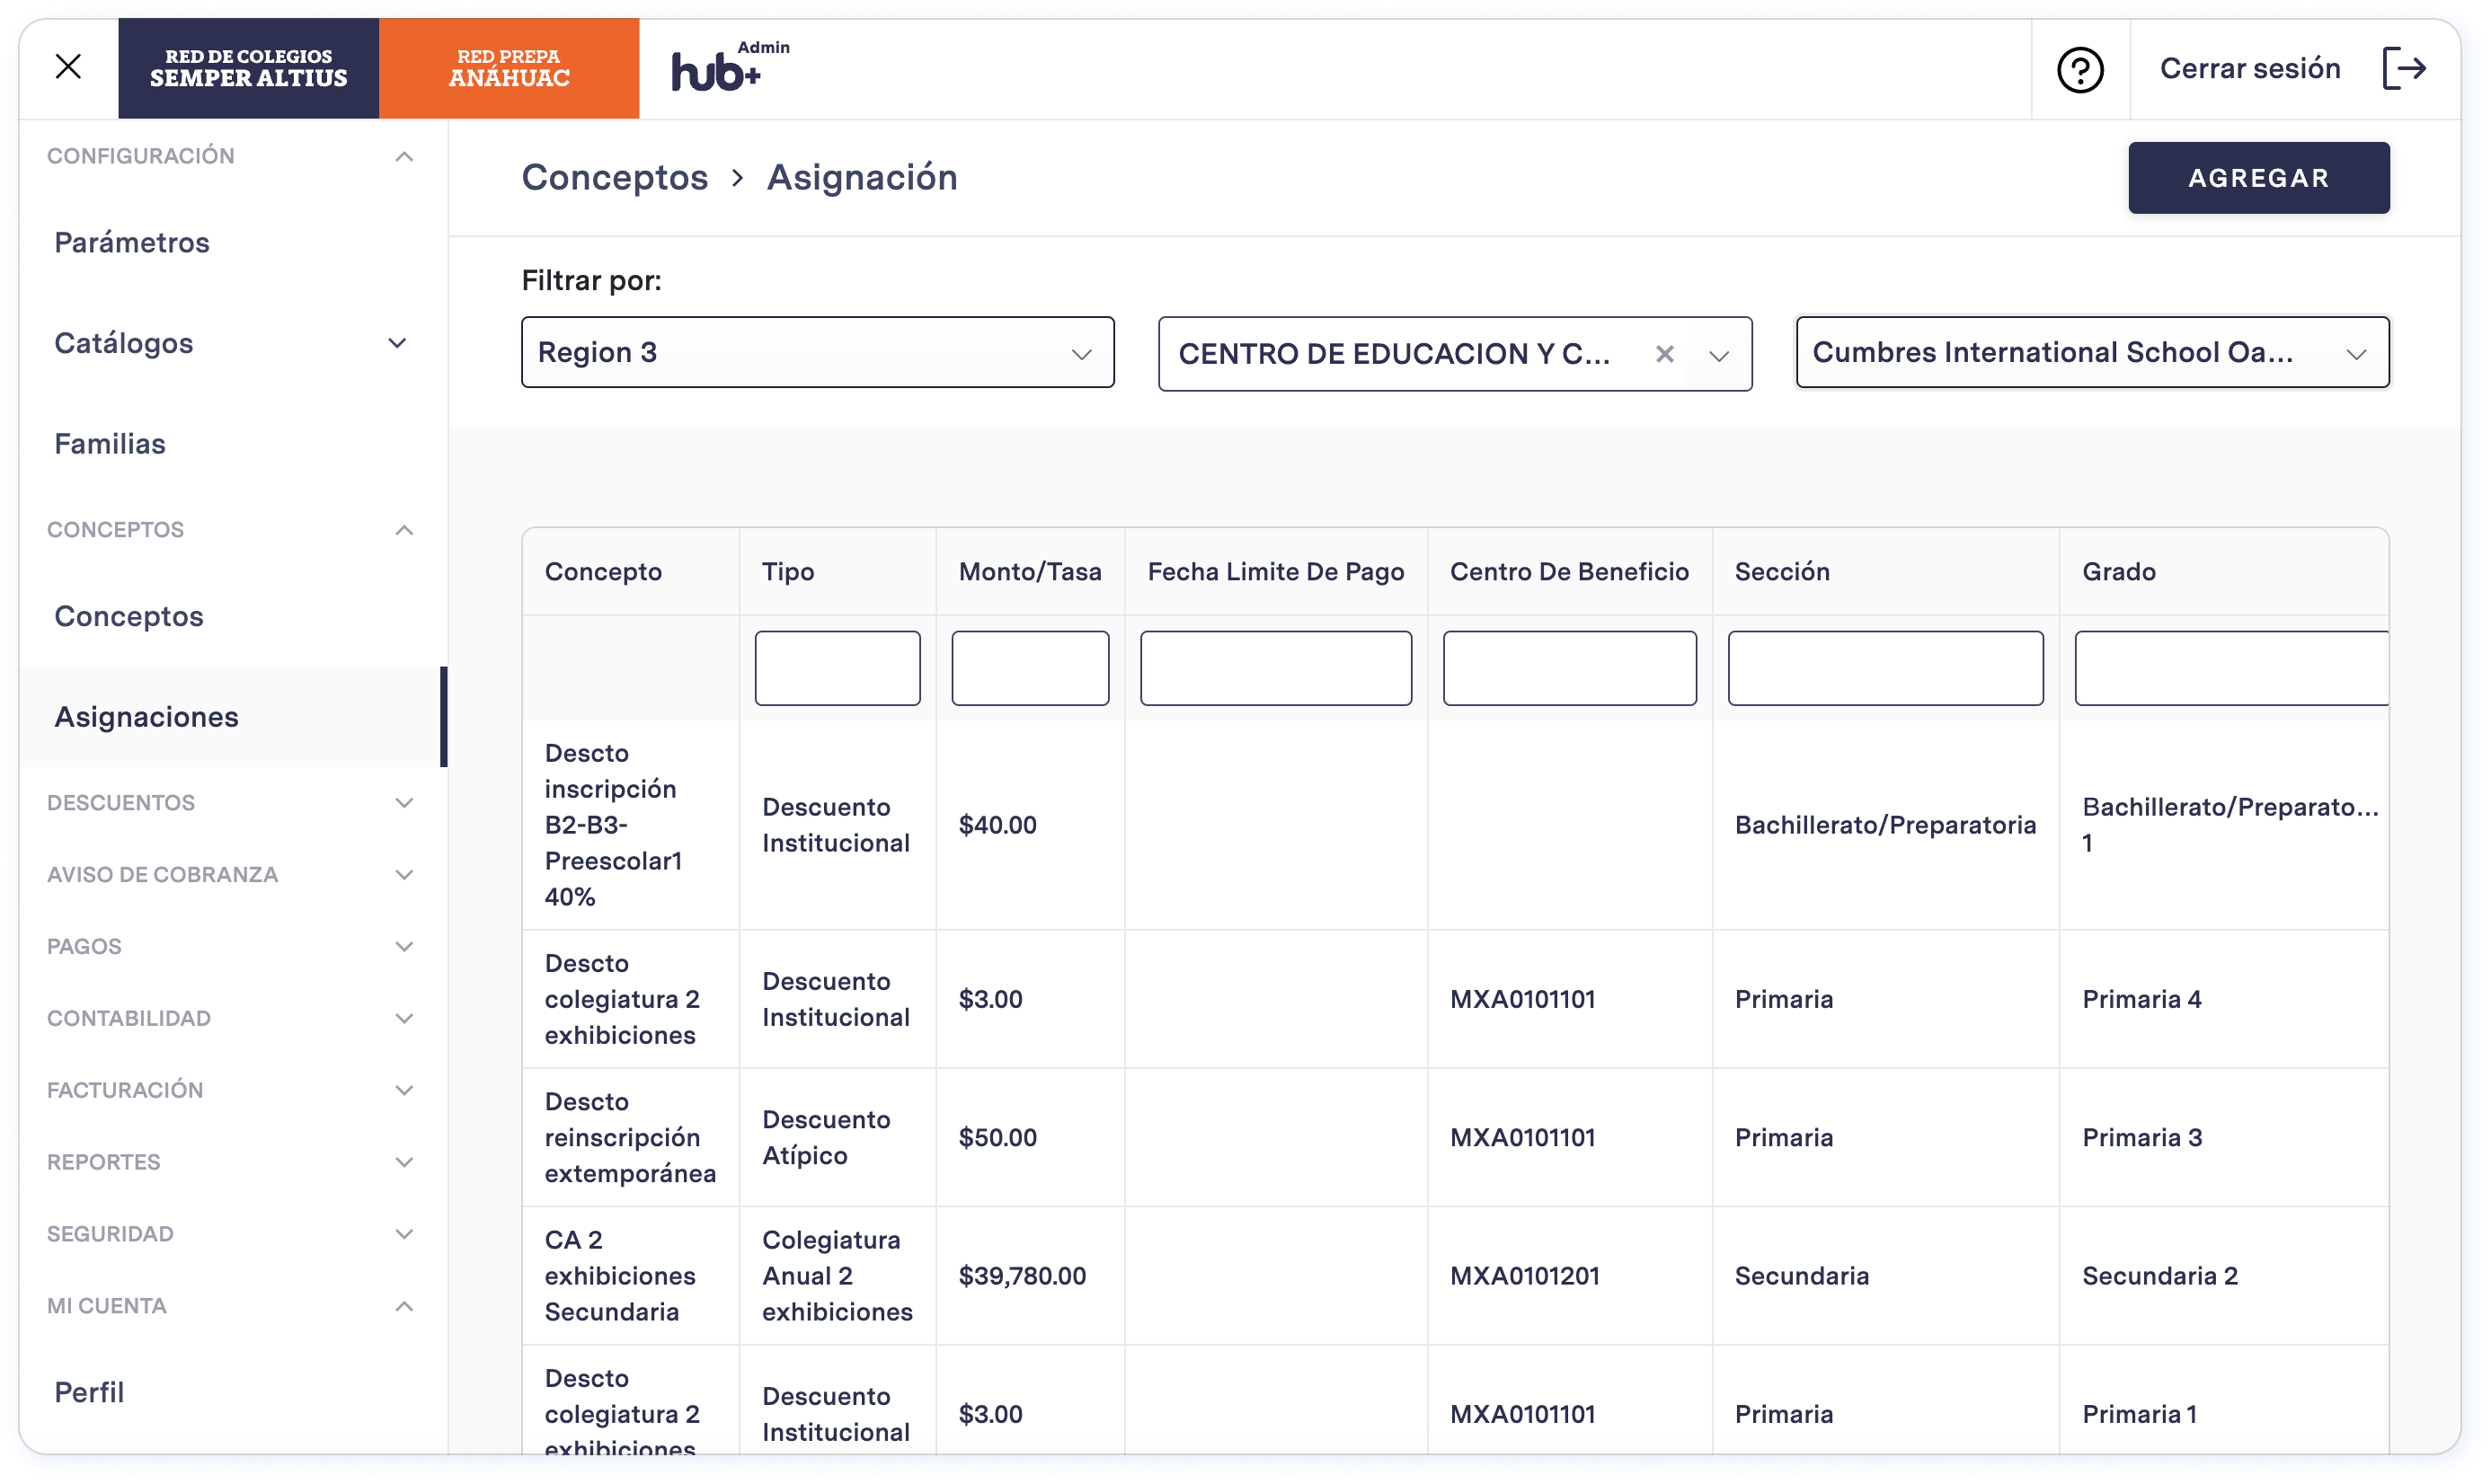
Task: Click the Grado filter field
Action: [x=2231, y=668]
